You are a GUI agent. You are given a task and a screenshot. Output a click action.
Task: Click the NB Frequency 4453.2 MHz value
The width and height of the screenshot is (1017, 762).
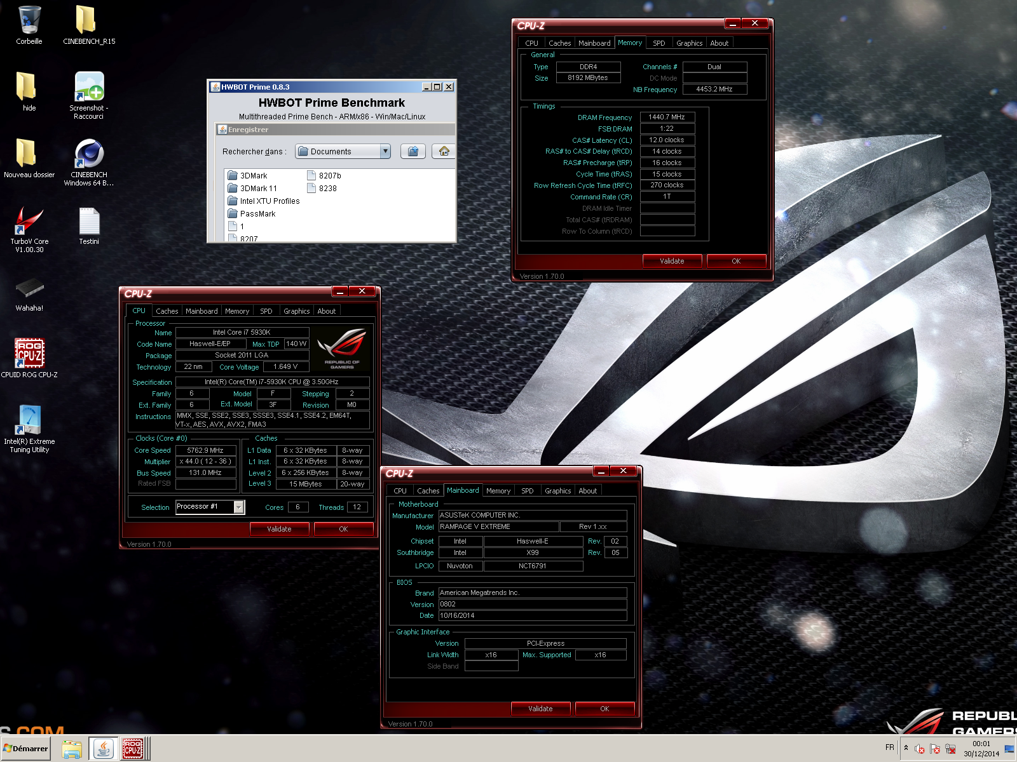coord(714,89)
